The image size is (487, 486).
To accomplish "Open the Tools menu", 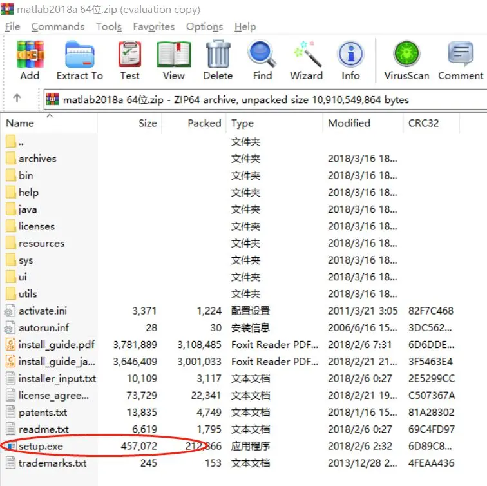I will click(109, 26).
